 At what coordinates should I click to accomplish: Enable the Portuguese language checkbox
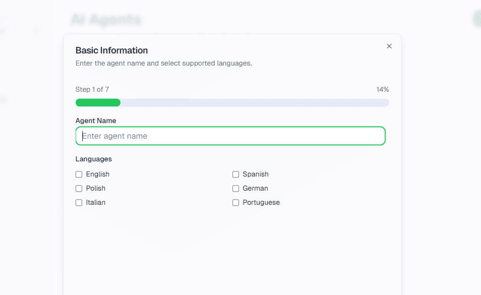coord(235,203)
